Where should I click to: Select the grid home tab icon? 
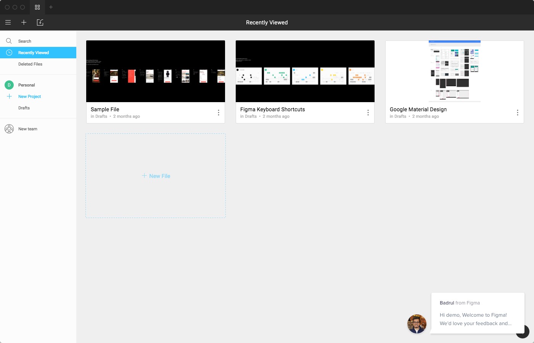pyautogui.click(x=37, y=7)
